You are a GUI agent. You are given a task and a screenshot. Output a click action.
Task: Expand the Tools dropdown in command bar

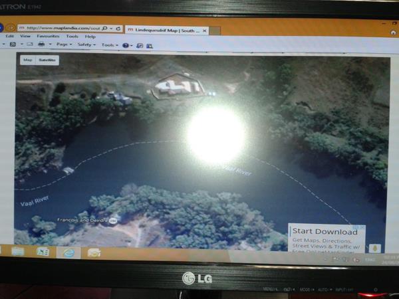point(109,45)
